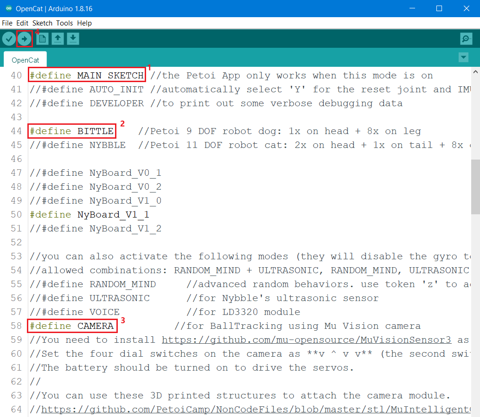Open the File menu

[x=7, y=23]
